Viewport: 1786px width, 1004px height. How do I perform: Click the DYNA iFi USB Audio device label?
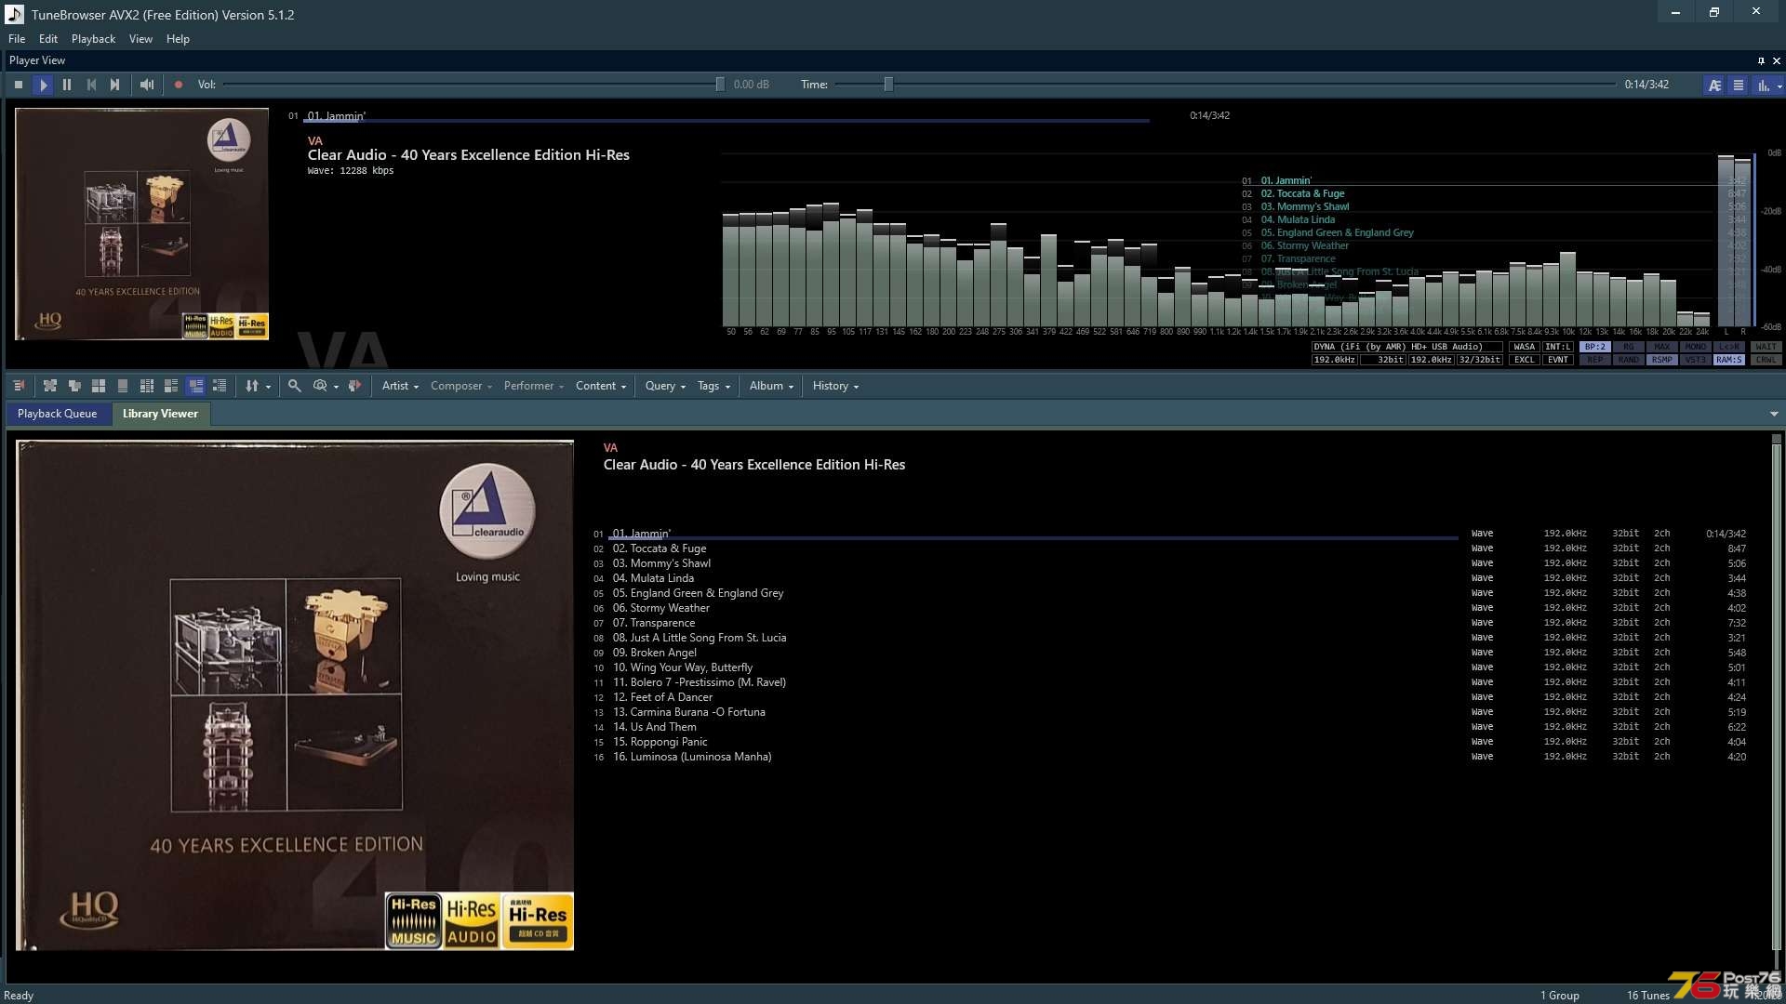(1406, 347)
